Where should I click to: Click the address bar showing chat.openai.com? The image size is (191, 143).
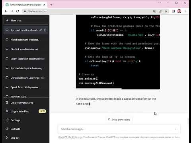click(x=88, y=11)
